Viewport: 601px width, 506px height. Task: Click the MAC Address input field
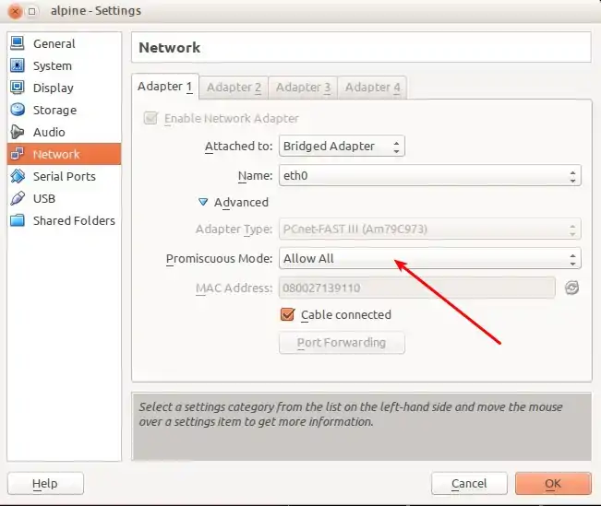416,288
